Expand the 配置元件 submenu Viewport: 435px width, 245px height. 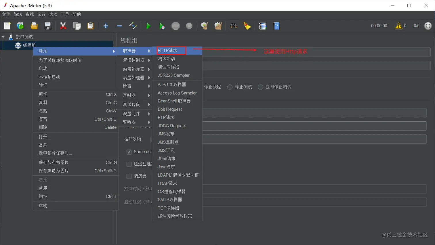tap(135, 114)
